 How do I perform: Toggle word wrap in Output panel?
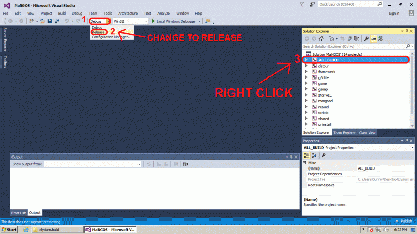(x=186, y=164)
